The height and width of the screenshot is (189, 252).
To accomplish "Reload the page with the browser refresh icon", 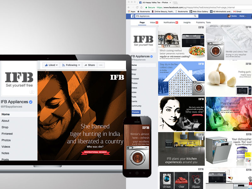I will pyautogui.click(x=137, y=7).
